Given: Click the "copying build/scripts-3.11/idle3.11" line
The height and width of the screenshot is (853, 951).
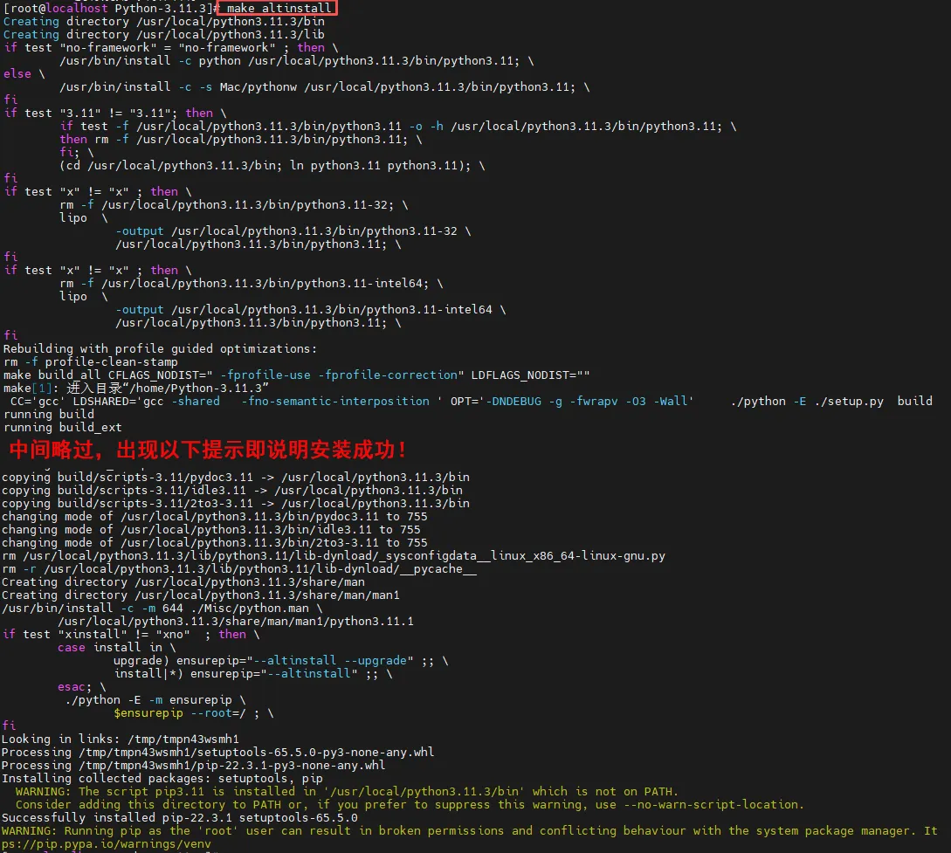Looking at the screenshot, I should 232,491.
